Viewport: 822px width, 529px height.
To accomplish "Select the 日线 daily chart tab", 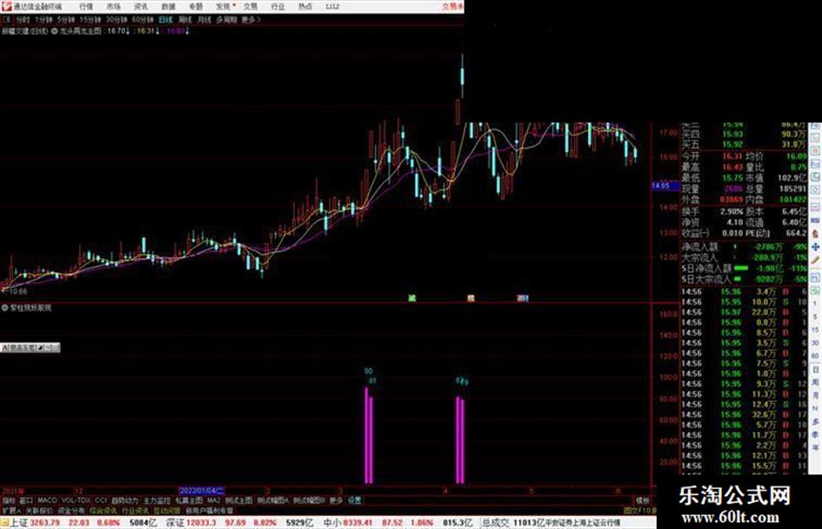I will 165,19.
